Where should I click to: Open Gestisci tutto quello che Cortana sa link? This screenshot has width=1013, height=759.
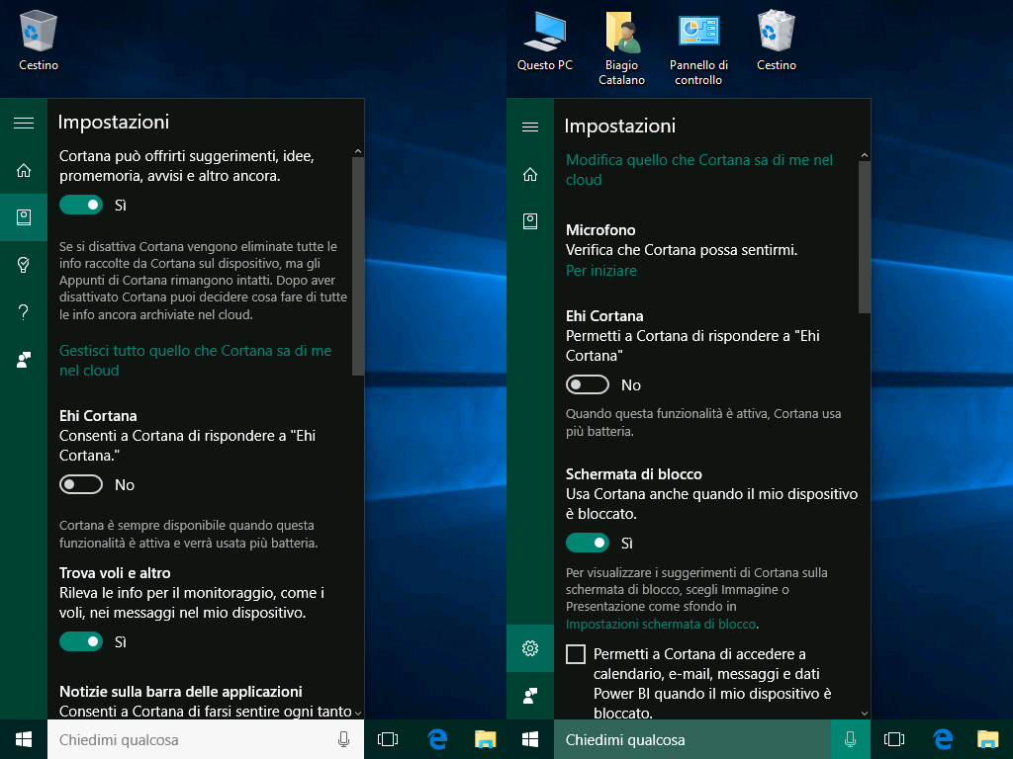point(195,361)
